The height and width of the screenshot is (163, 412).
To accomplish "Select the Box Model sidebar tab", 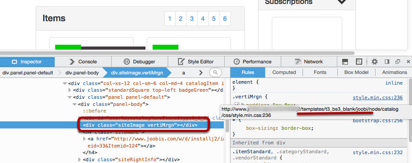I will [x=356, y=73].
